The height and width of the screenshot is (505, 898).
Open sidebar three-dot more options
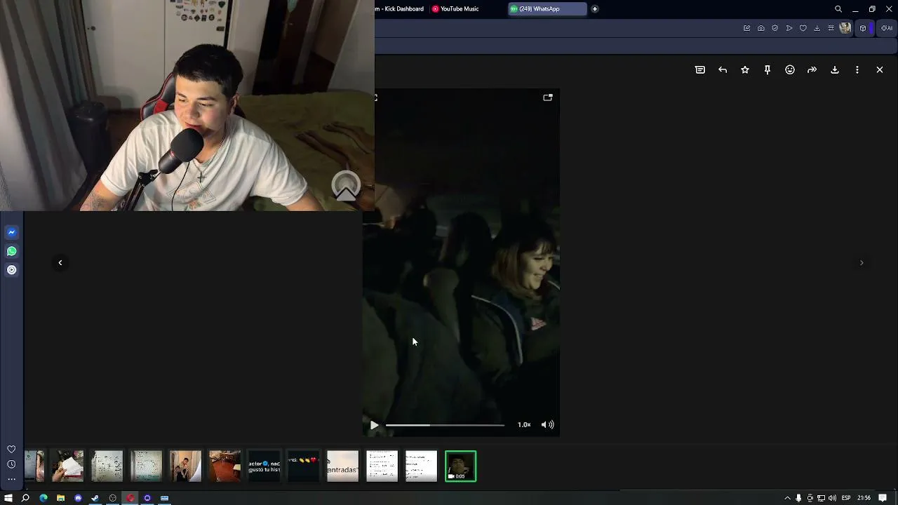point(11,479)
